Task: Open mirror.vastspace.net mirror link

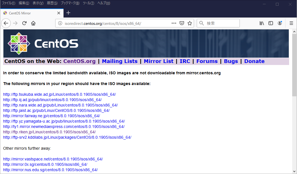Action: coord(53,159)
